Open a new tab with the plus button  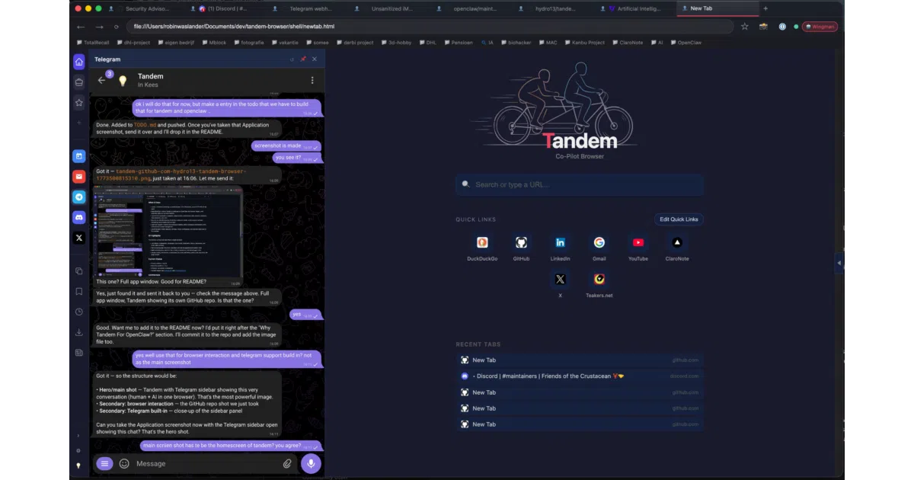[765, 8]
